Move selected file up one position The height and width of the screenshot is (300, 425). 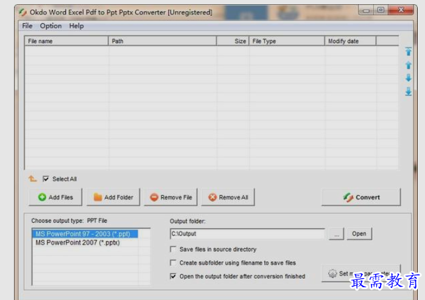click(x=408, y=65)
